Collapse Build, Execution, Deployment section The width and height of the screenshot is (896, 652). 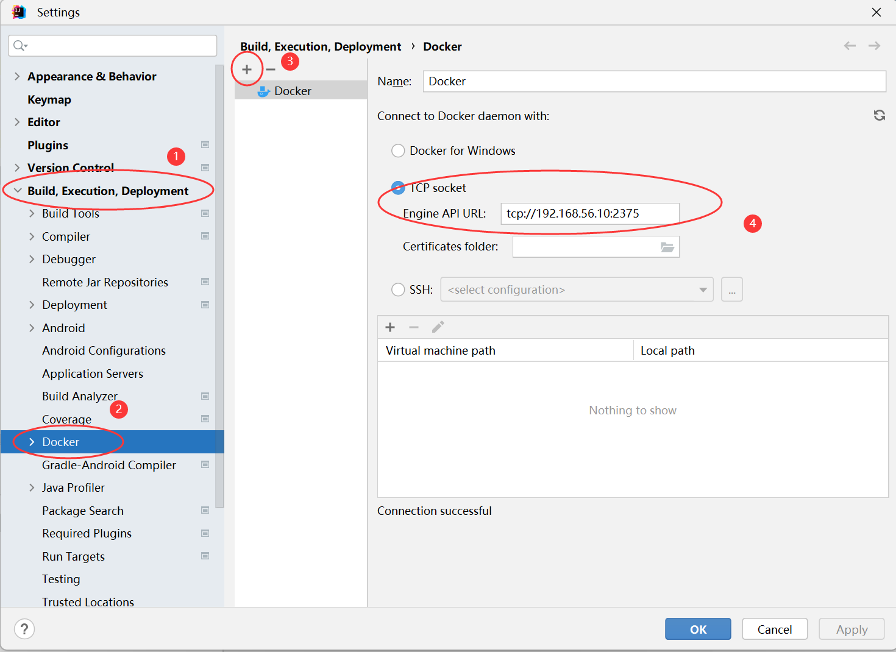coord(17,191)
